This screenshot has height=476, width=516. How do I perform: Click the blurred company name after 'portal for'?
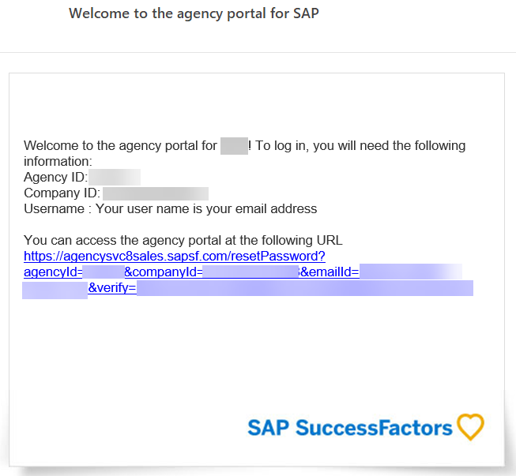234,146
